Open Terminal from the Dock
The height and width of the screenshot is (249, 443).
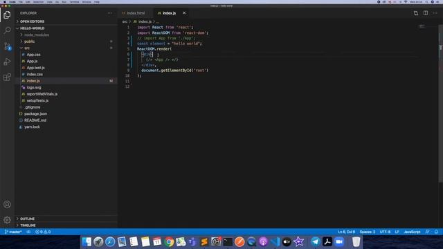click(x=228, y=241)
